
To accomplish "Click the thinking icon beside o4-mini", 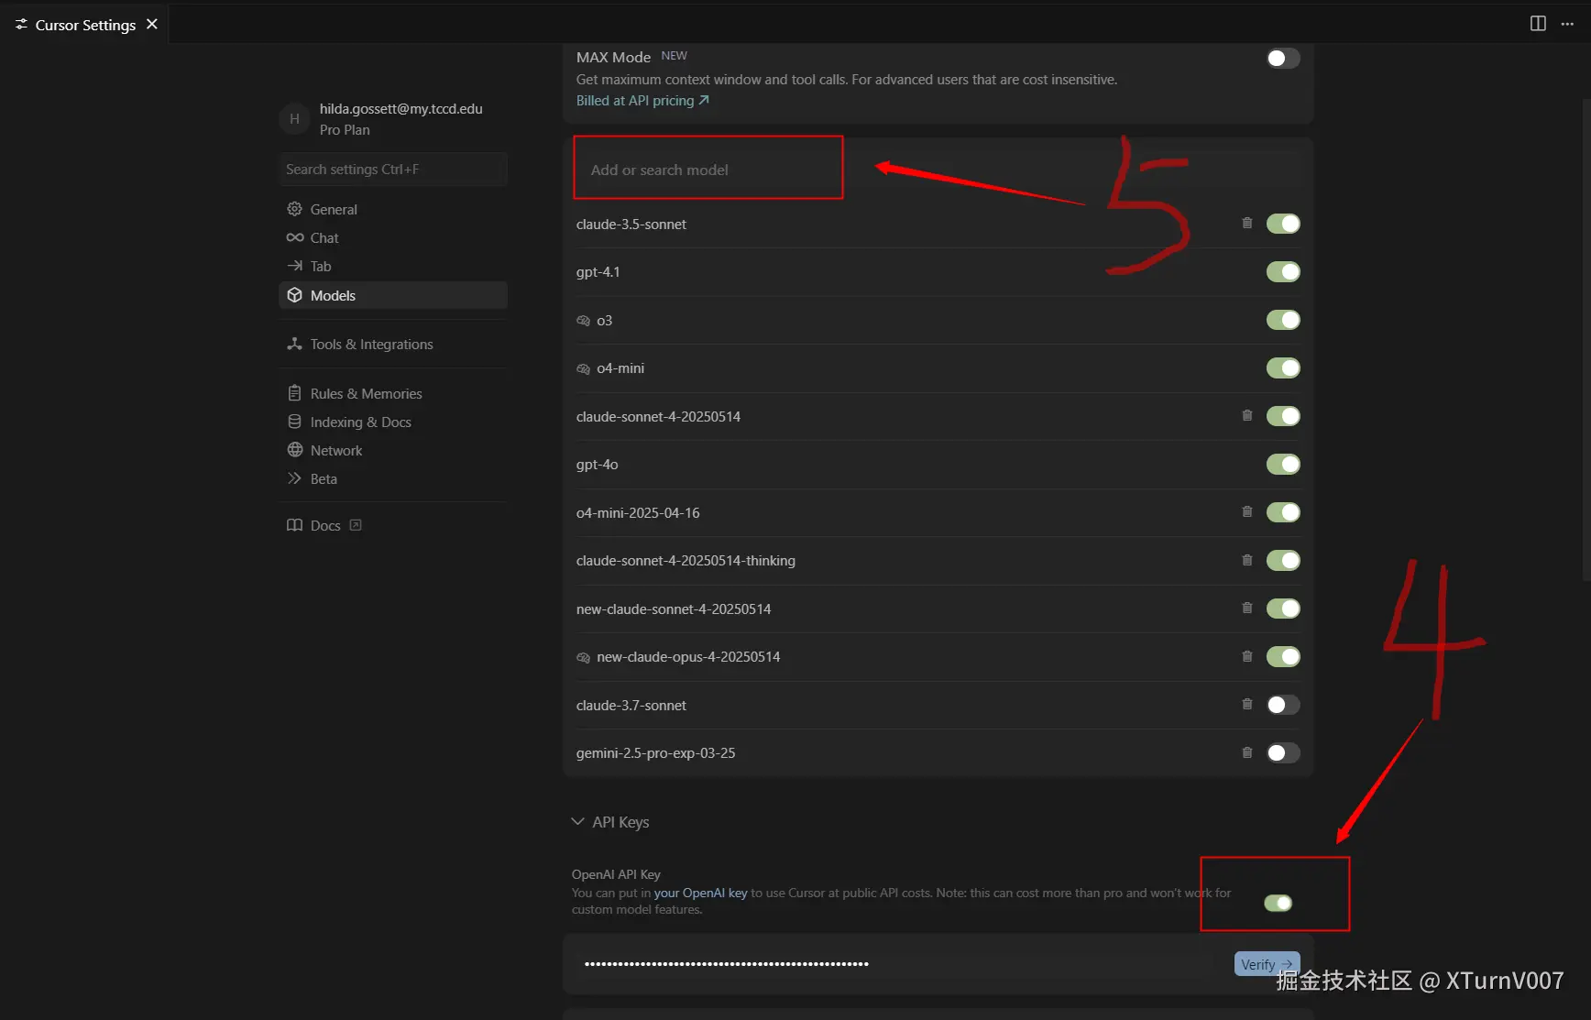I will click(x=583, y=368).
